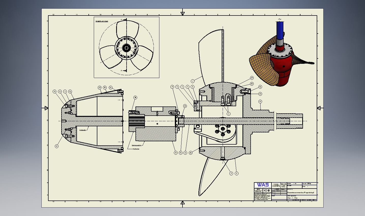Click the 3D rendered propeller head view

pyautogui.click(x=282, y=53)
